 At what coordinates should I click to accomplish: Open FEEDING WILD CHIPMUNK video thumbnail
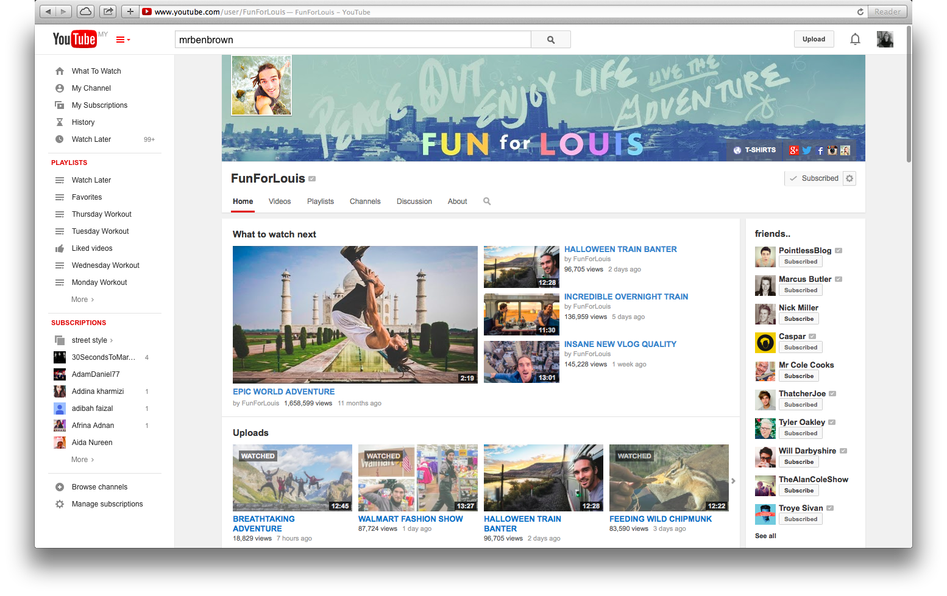coord(669,478)
